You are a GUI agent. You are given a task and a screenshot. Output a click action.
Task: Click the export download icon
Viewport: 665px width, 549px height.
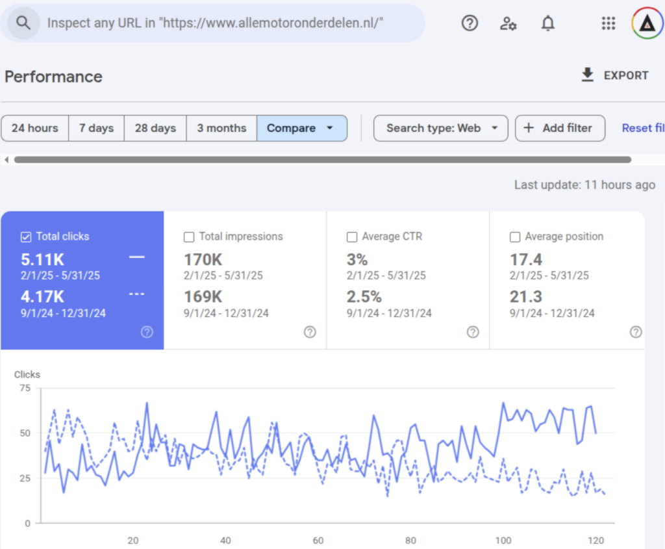tap(587, 75)
